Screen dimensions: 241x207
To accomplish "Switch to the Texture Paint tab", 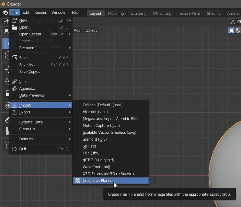I will tap(189, 13).
